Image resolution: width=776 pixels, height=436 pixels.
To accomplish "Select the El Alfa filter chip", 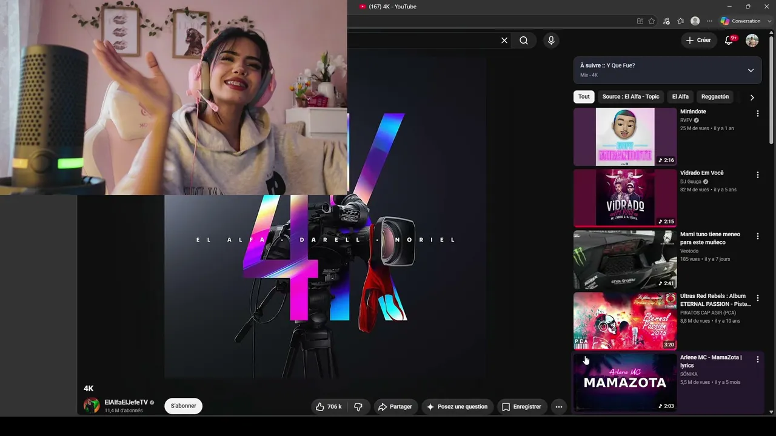I will coord(680,97).
